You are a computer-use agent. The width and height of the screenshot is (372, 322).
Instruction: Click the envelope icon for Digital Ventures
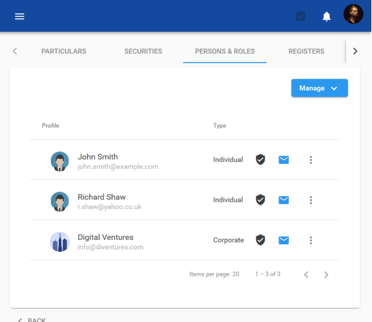click(284, 240)
